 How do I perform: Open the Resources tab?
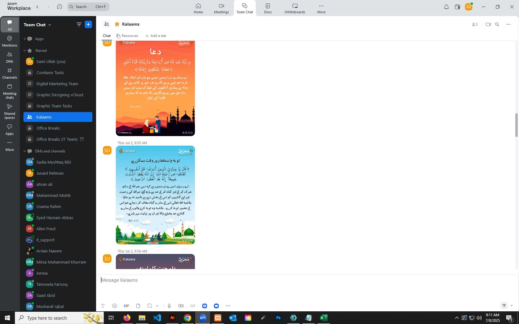coord(127,36)
